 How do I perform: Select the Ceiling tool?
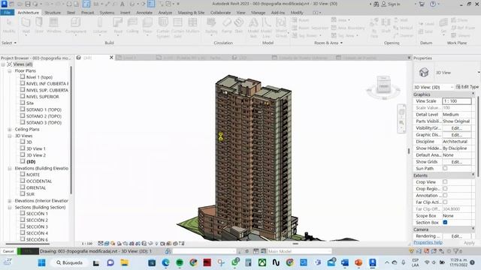pos(132,25)
